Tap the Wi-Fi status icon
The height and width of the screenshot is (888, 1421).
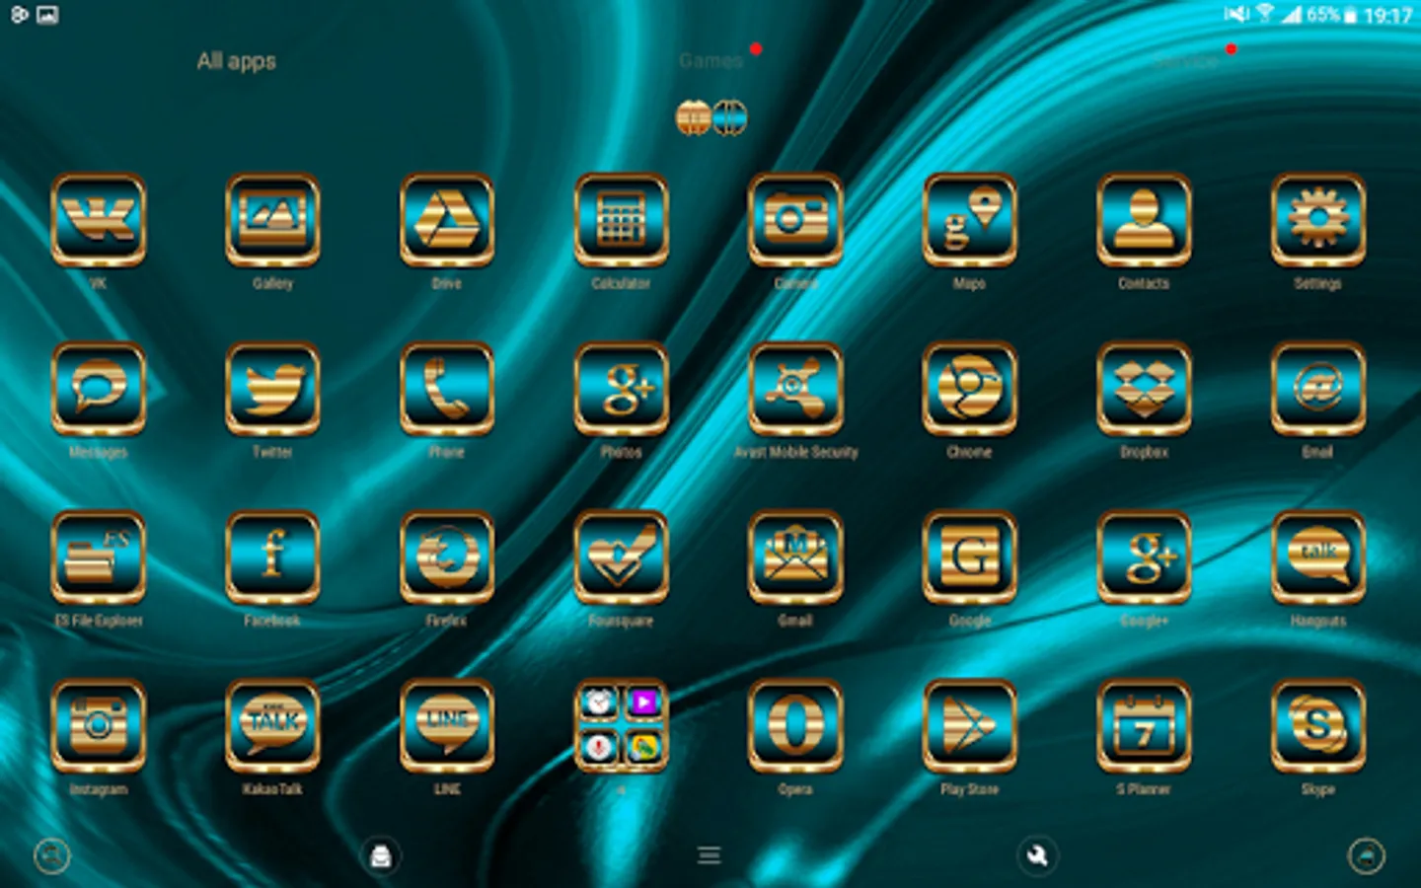tap(1264, 14)
